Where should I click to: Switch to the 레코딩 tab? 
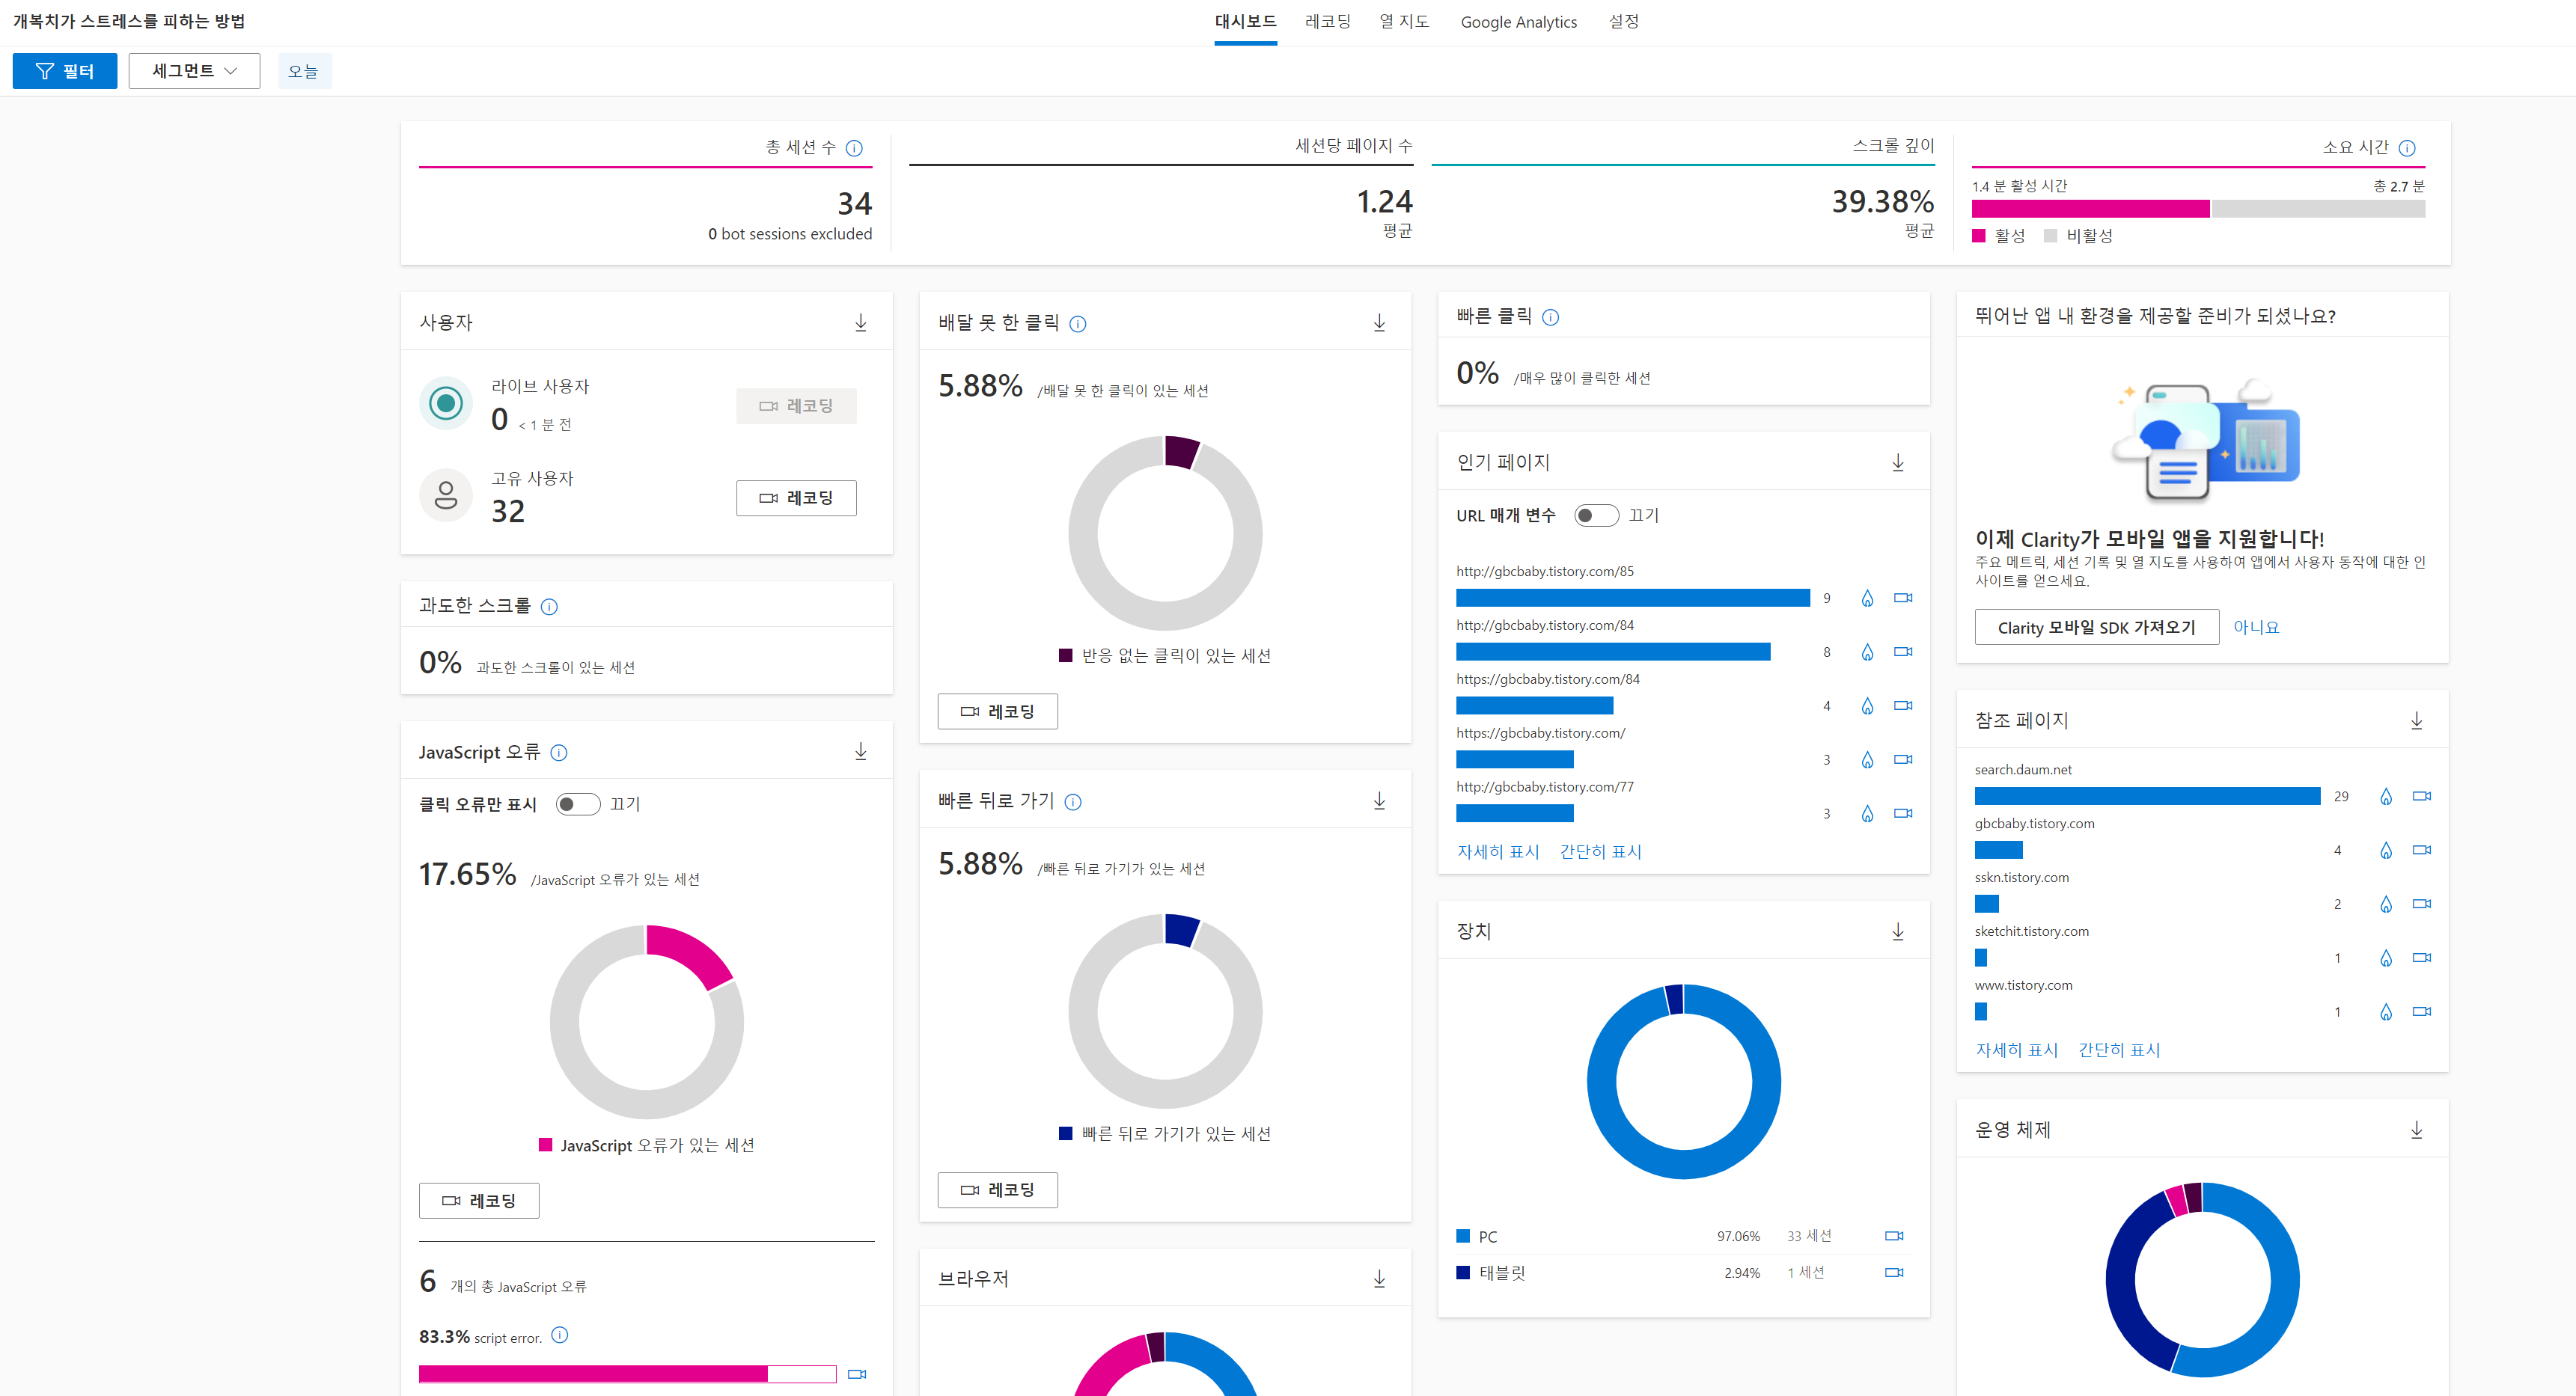pyautogui.click(x=1327, y=22)
